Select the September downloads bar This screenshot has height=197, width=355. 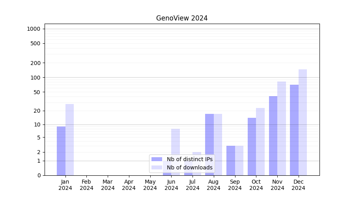coord(239,160)
